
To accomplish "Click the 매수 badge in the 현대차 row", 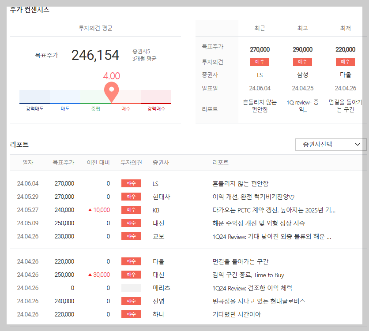I will click(x=131, y=197).
